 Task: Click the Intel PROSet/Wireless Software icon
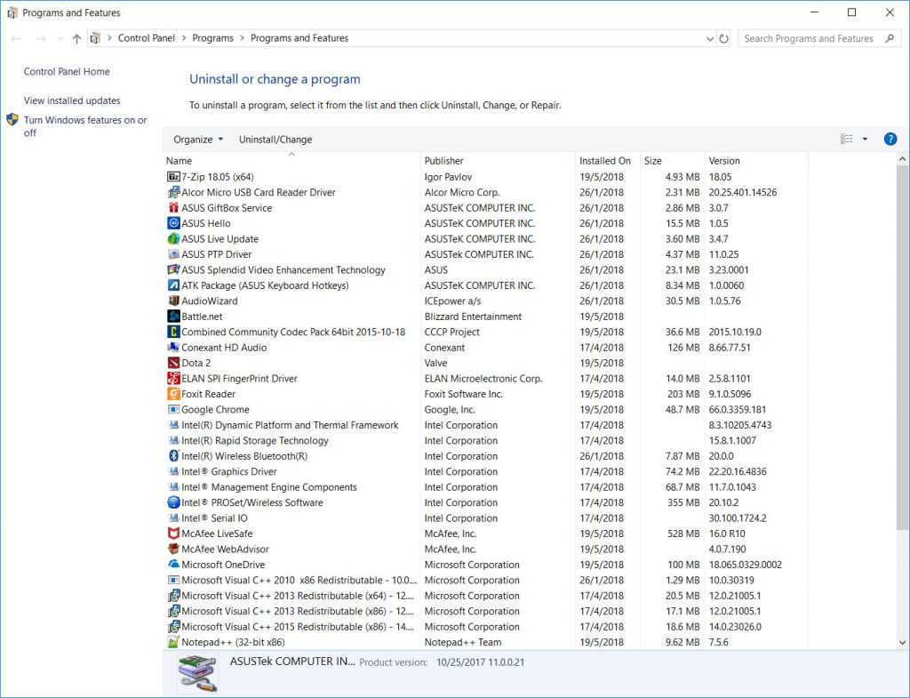[x=173, y=502]
